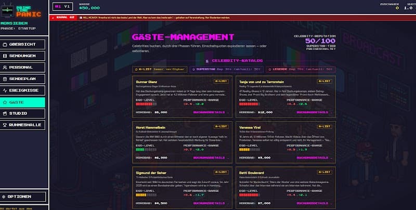Image resolution: width=416 pixels, height=210 pixels.
Task: Click the Superstar tier star icon
Action: tap(193, 69)
